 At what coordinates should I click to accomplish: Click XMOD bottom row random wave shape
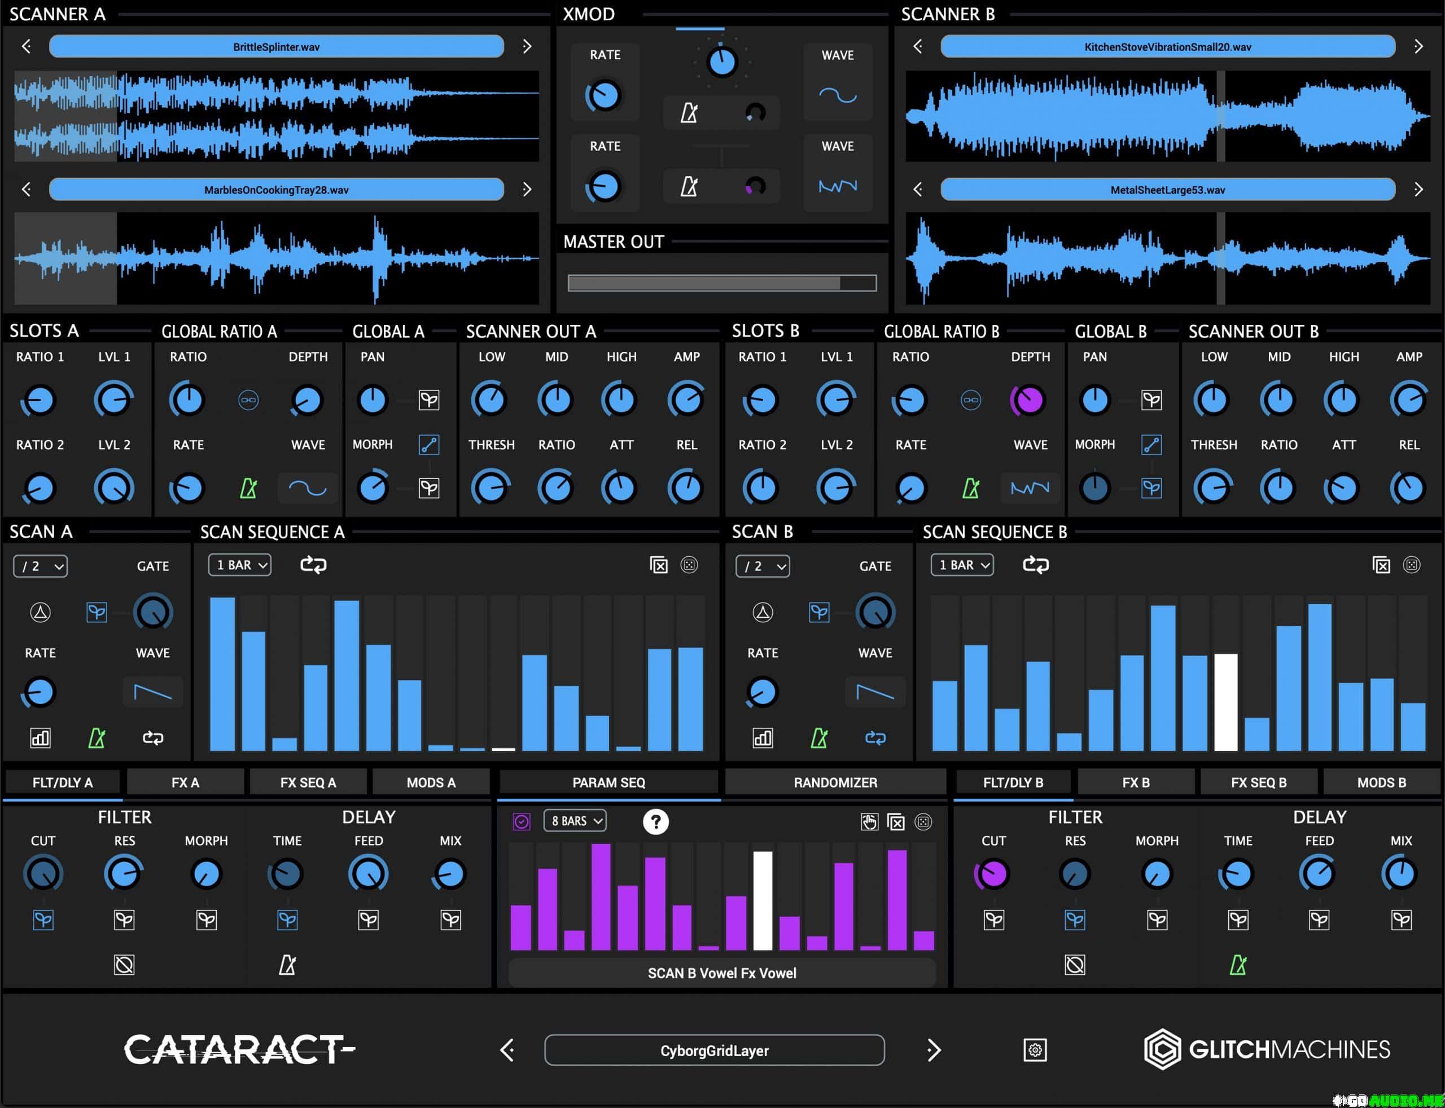tap(838, 187)
